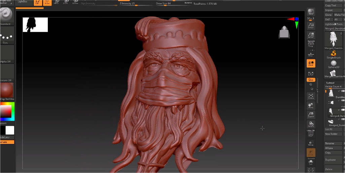Open the Standard brush picker
The image size is (345, 173).
7,17
